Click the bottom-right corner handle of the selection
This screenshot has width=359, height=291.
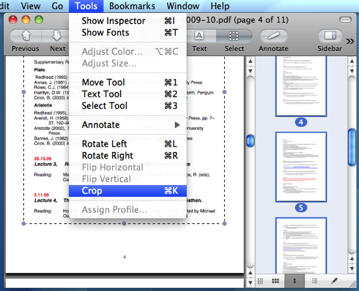[x=224, y=223]
